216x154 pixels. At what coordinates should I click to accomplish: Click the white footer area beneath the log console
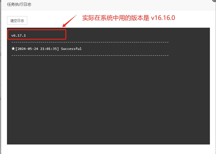point(108,149)
